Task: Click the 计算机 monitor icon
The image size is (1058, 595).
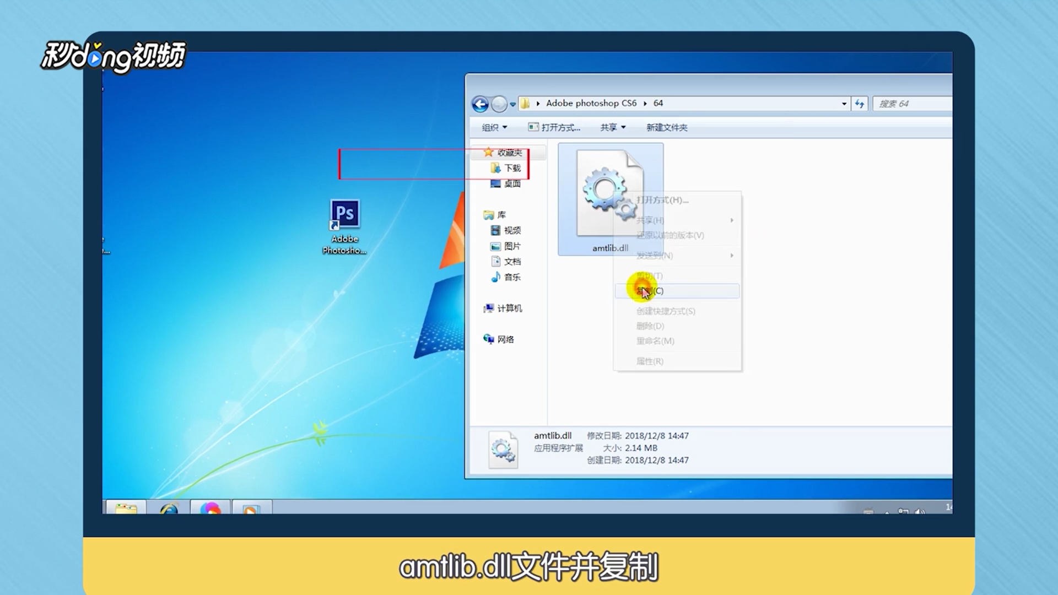Action: coord(488,309)
